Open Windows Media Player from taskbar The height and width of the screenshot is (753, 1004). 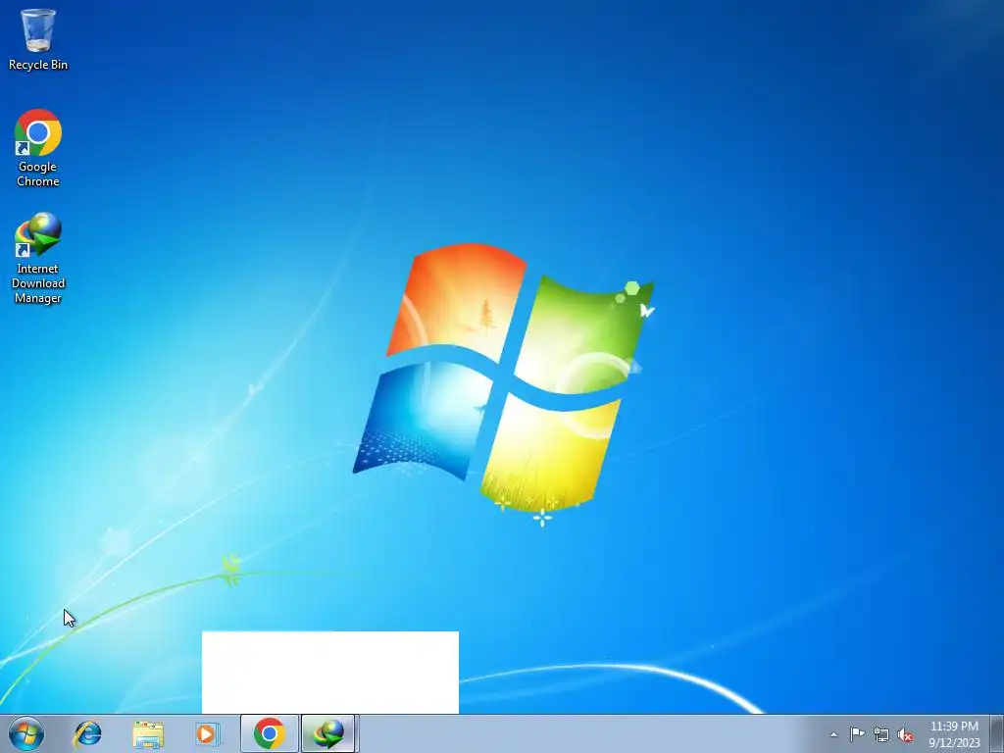point(208,733)
